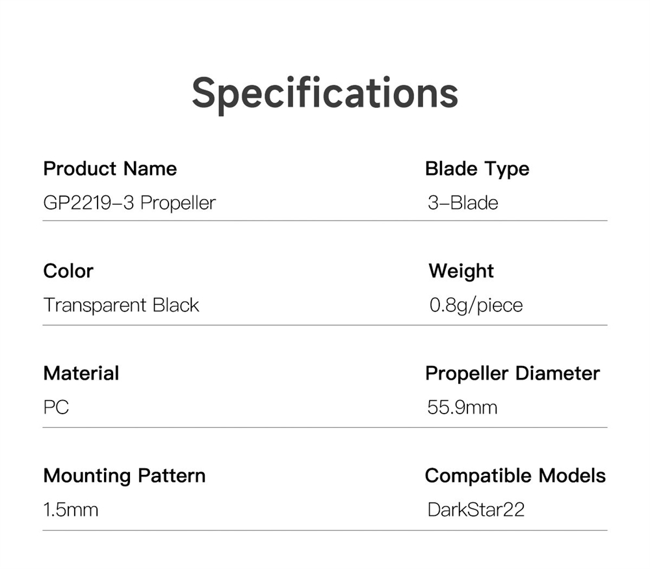Click the Color label
650x569 pixels.
(68, 271)
